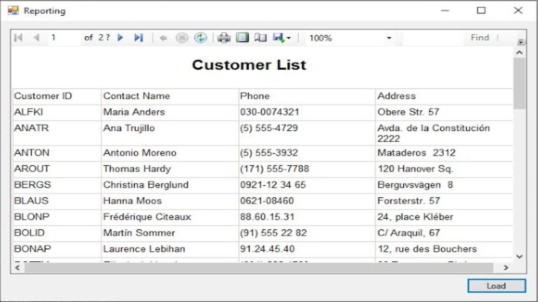Click the current page number field
The width and height of the screenshot is (538, 302).
pyautogui.click(x=64, y=38)
